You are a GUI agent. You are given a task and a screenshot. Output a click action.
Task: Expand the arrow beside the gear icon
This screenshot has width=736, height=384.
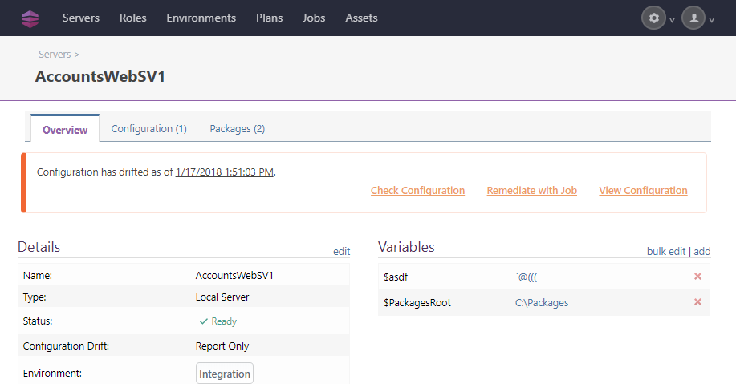[672, 21]
